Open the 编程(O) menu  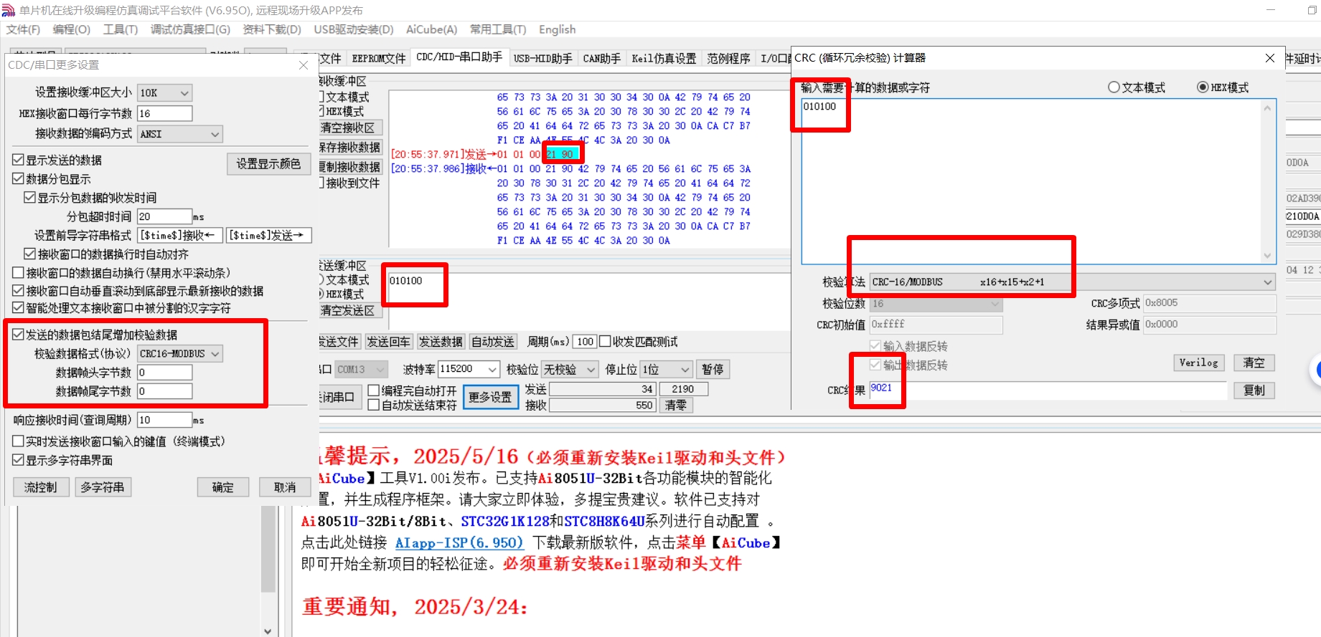click(71, 29)
